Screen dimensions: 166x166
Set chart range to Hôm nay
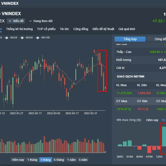[18, 160]
